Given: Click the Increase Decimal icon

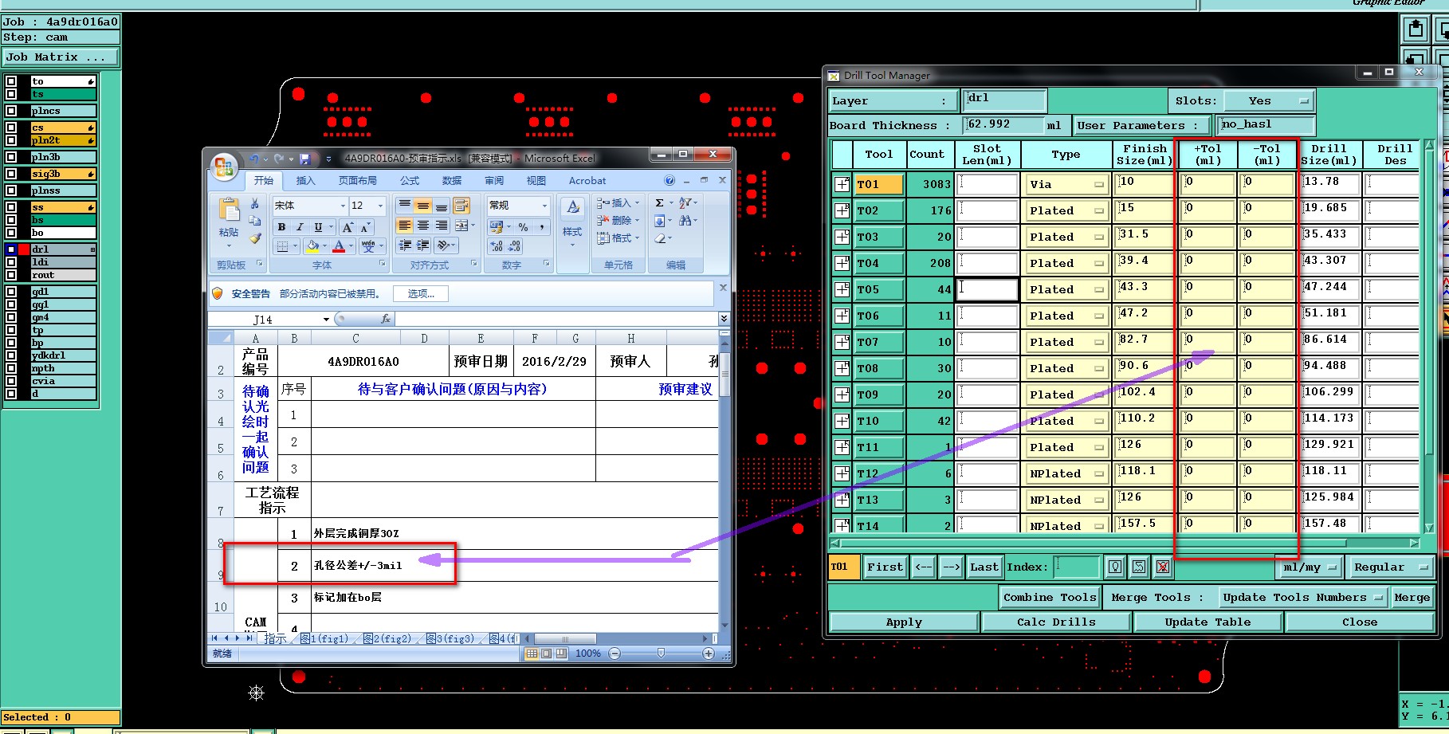Looking at the screenshot, I should click(x=496, y=246).
